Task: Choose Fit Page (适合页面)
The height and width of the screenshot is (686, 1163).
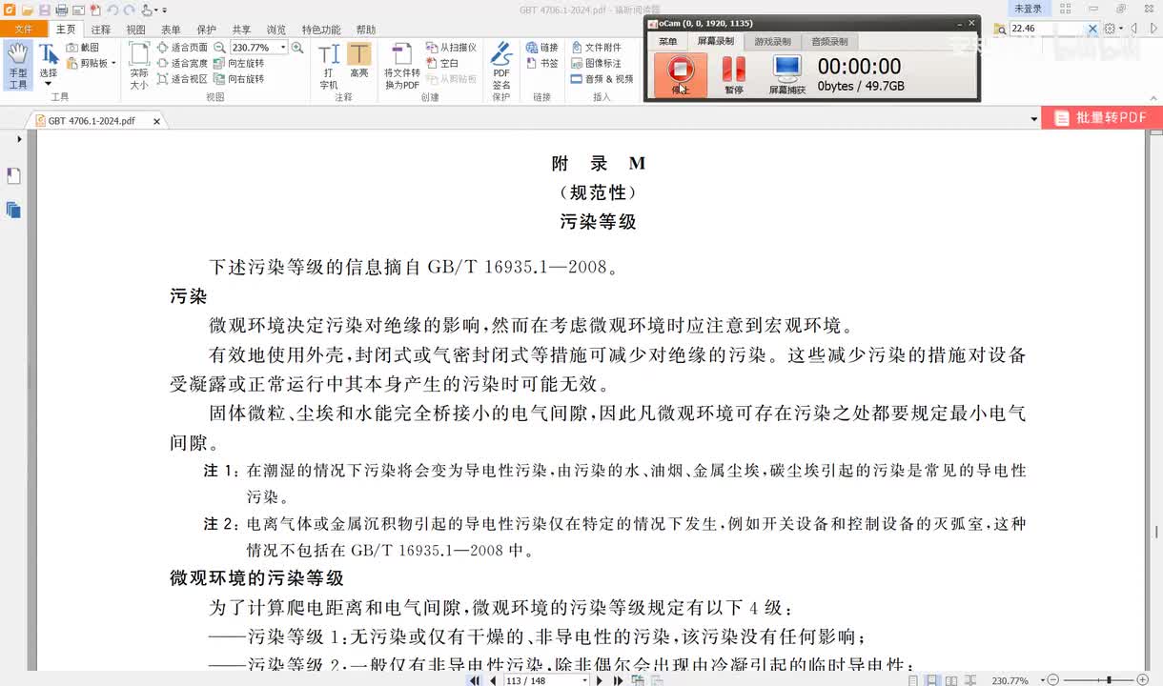Action: click(182, 47)
